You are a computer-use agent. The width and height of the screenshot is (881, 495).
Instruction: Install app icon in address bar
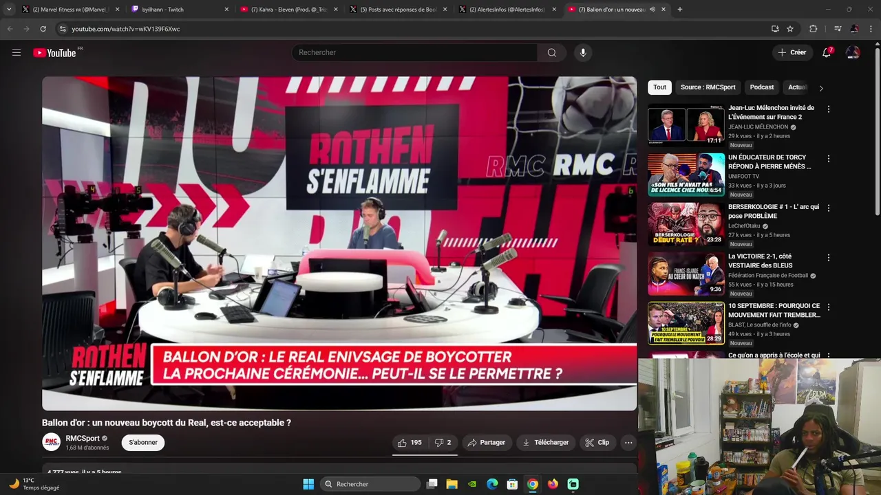point(775,29)
